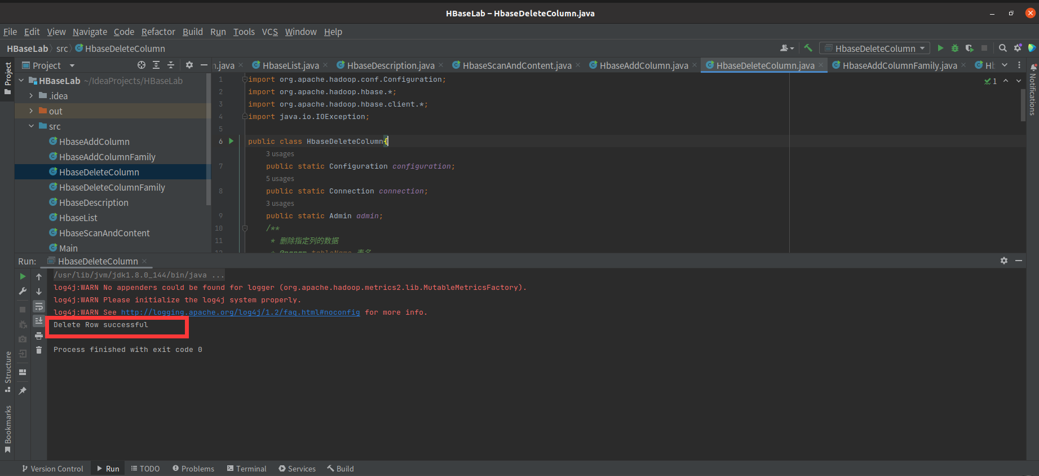Show hidden editor tabs chevron

[x=1005, y=65]
